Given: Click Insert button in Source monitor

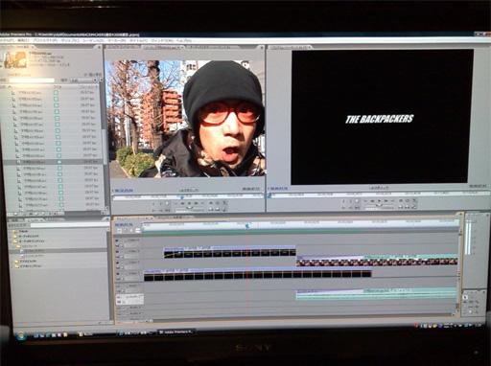Looking at the screenshot, I should pos(211,209).
